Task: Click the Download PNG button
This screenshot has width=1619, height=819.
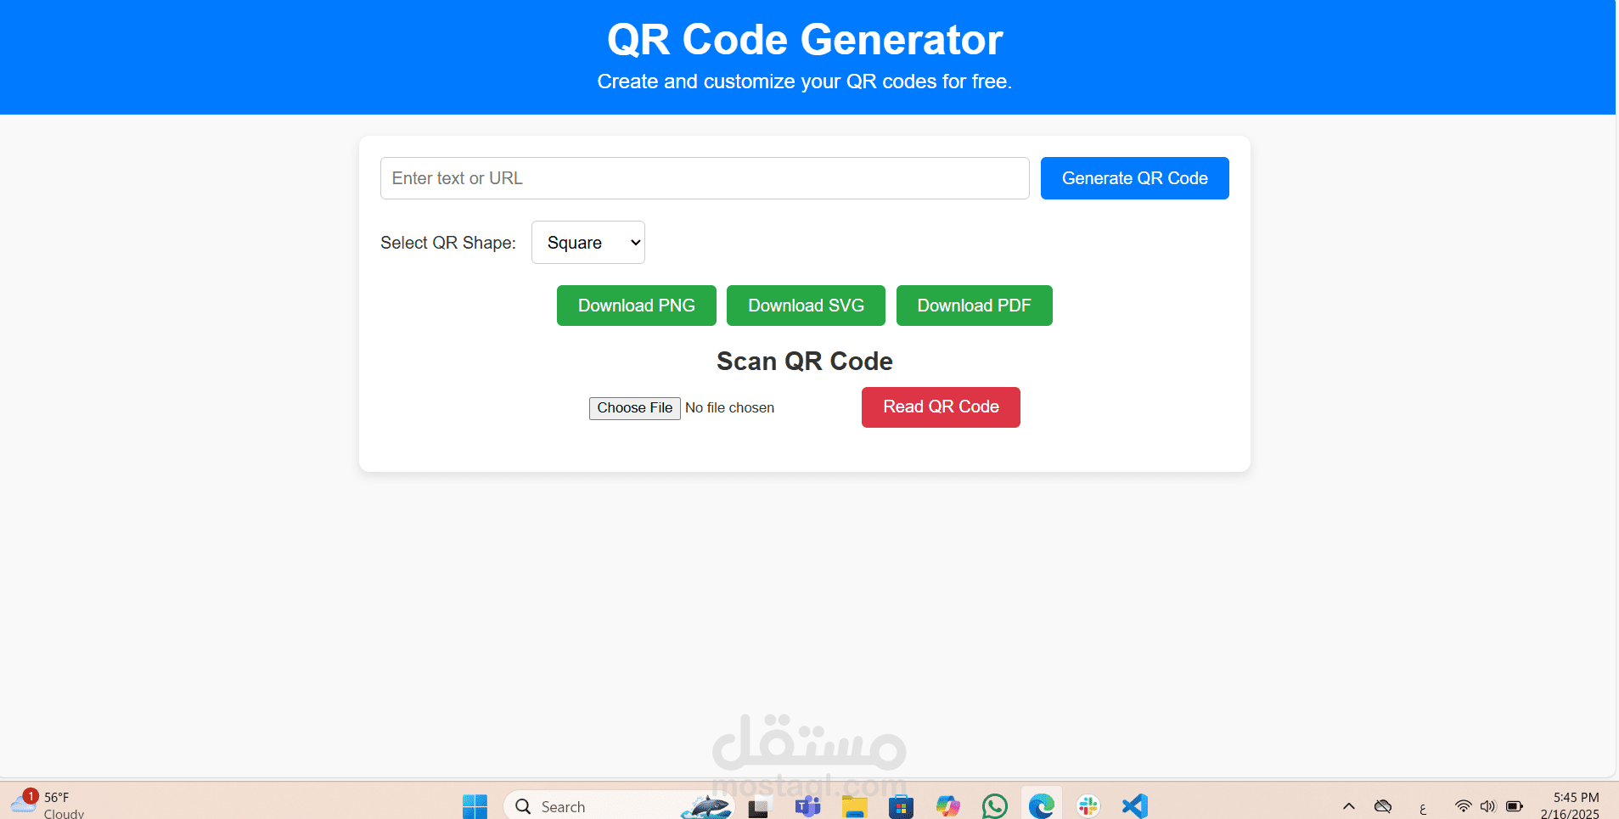Action: point(637,306)
